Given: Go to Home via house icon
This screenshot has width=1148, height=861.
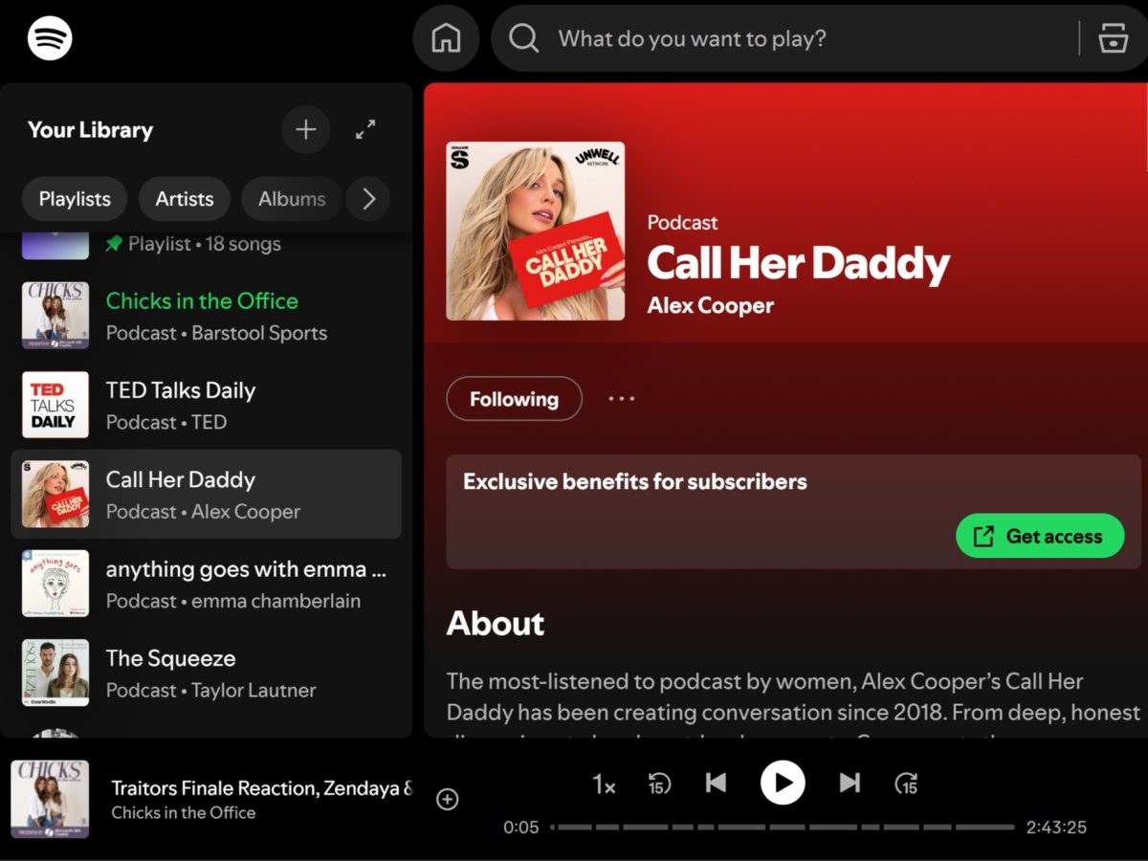Looking at the screenshot, I should coord(446,38).
